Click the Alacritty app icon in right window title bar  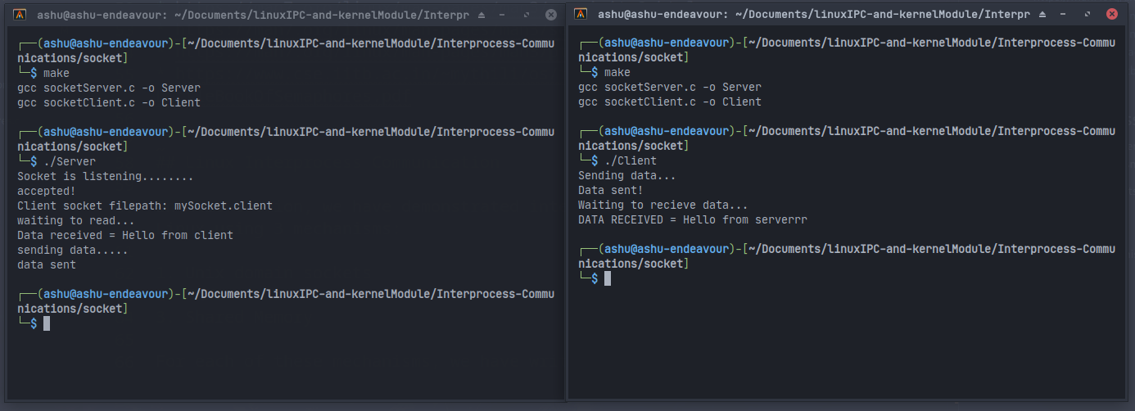581,14
